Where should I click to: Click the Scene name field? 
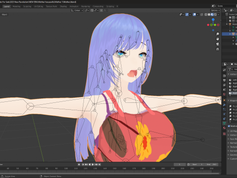click(226, 6)
